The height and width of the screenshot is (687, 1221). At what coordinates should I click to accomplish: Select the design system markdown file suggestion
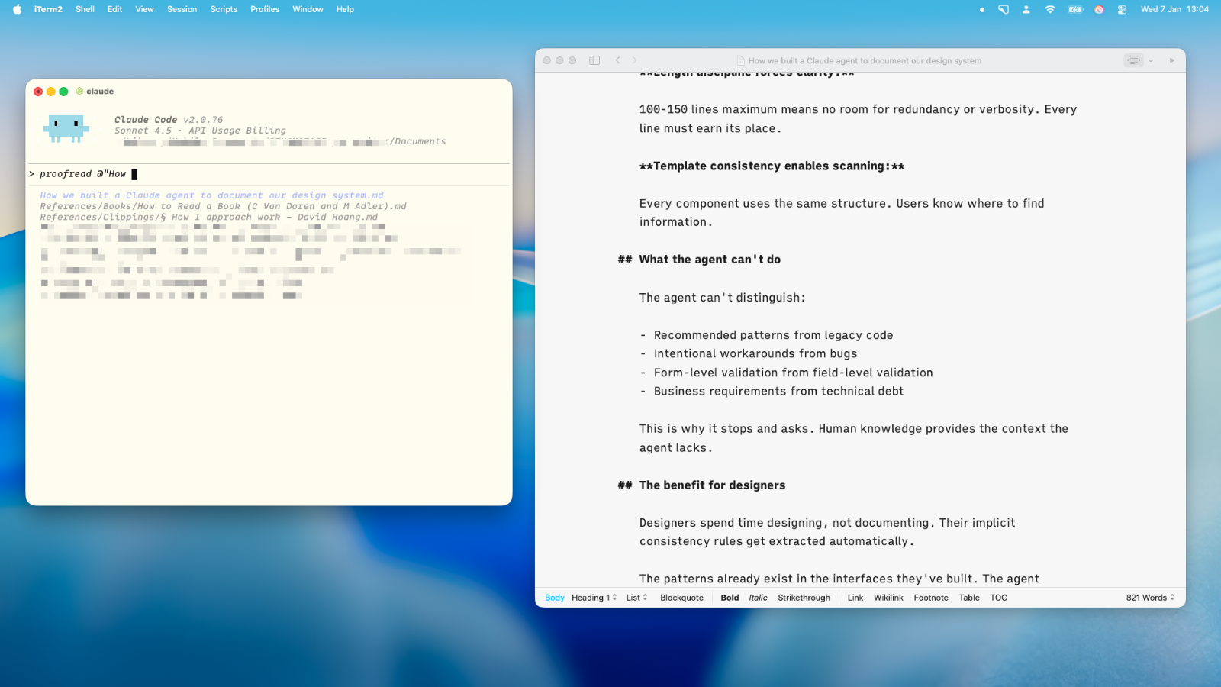point(211,195)
